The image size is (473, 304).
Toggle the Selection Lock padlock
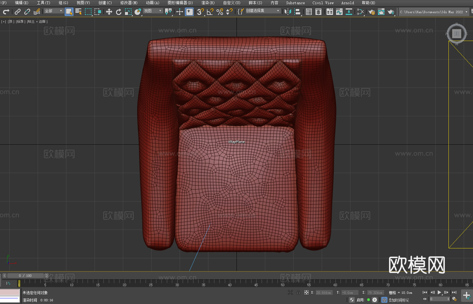point(298,292)
